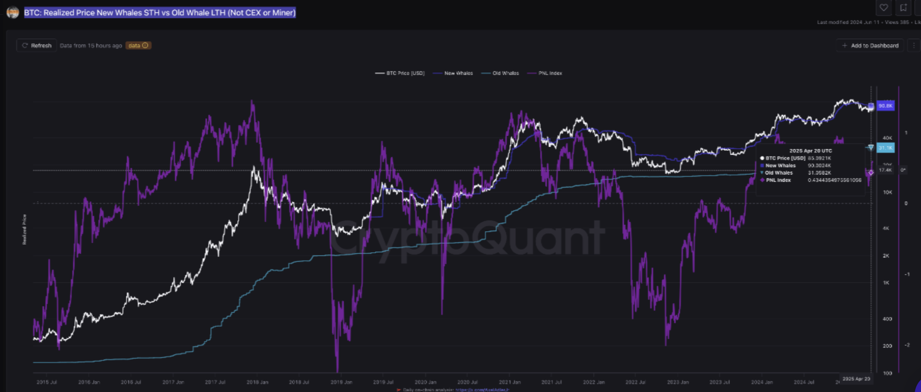
Task: Click the 31.1K Old Whales price label
Action: tap(885, 148)
